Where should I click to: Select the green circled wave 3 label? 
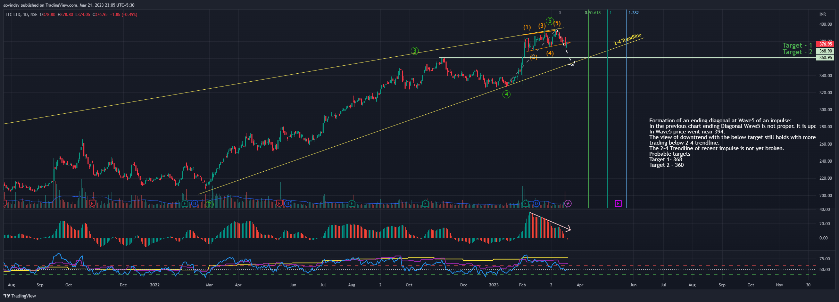(415, 51)
